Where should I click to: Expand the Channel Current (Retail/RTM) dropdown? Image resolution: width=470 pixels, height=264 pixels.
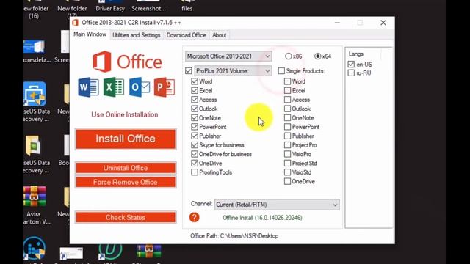(277, 205)
